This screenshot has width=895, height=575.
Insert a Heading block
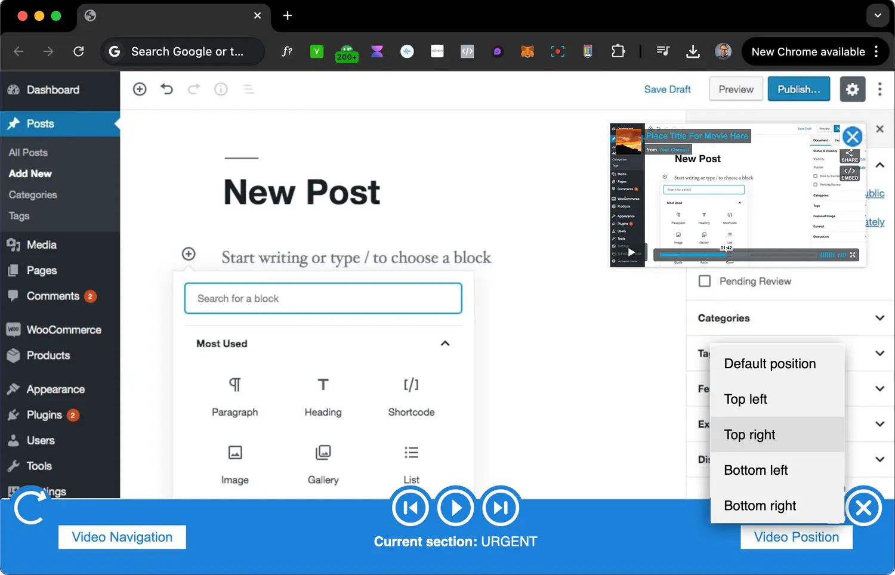coord(323,395)
